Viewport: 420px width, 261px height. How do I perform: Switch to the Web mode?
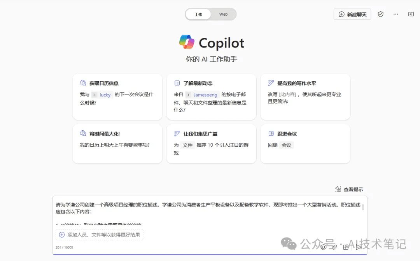223,14
